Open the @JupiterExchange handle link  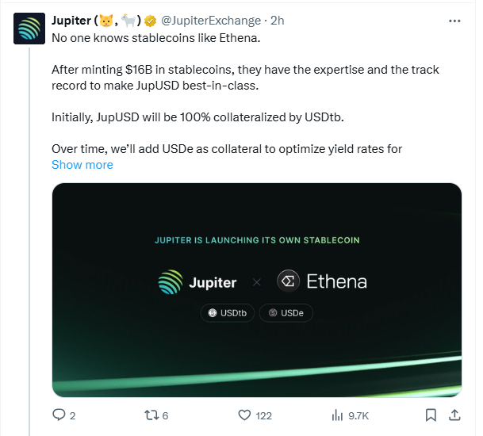211,20
